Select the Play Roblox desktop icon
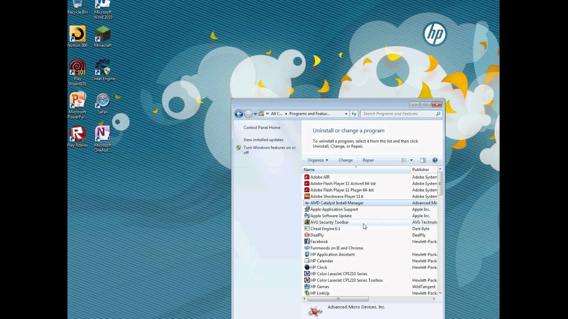The width and height of the screenshot is (568, 319). pos(77,136)
